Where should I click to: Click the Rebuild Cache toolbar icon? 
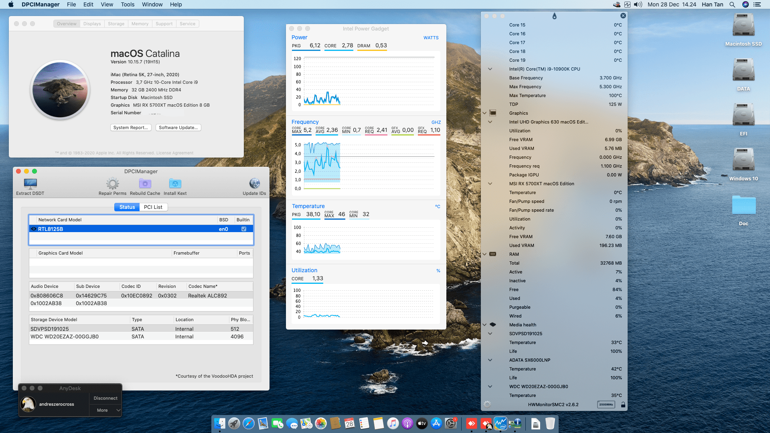tap(145, 184)
